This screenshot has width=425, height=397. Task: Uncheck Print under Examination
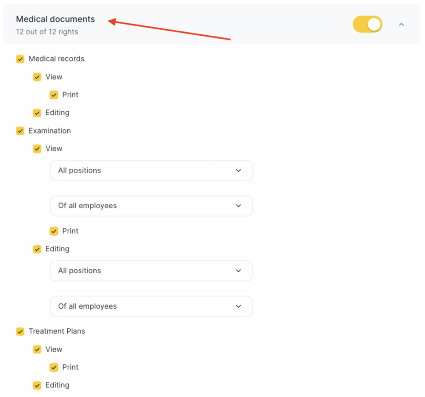[x=54, y=231]
